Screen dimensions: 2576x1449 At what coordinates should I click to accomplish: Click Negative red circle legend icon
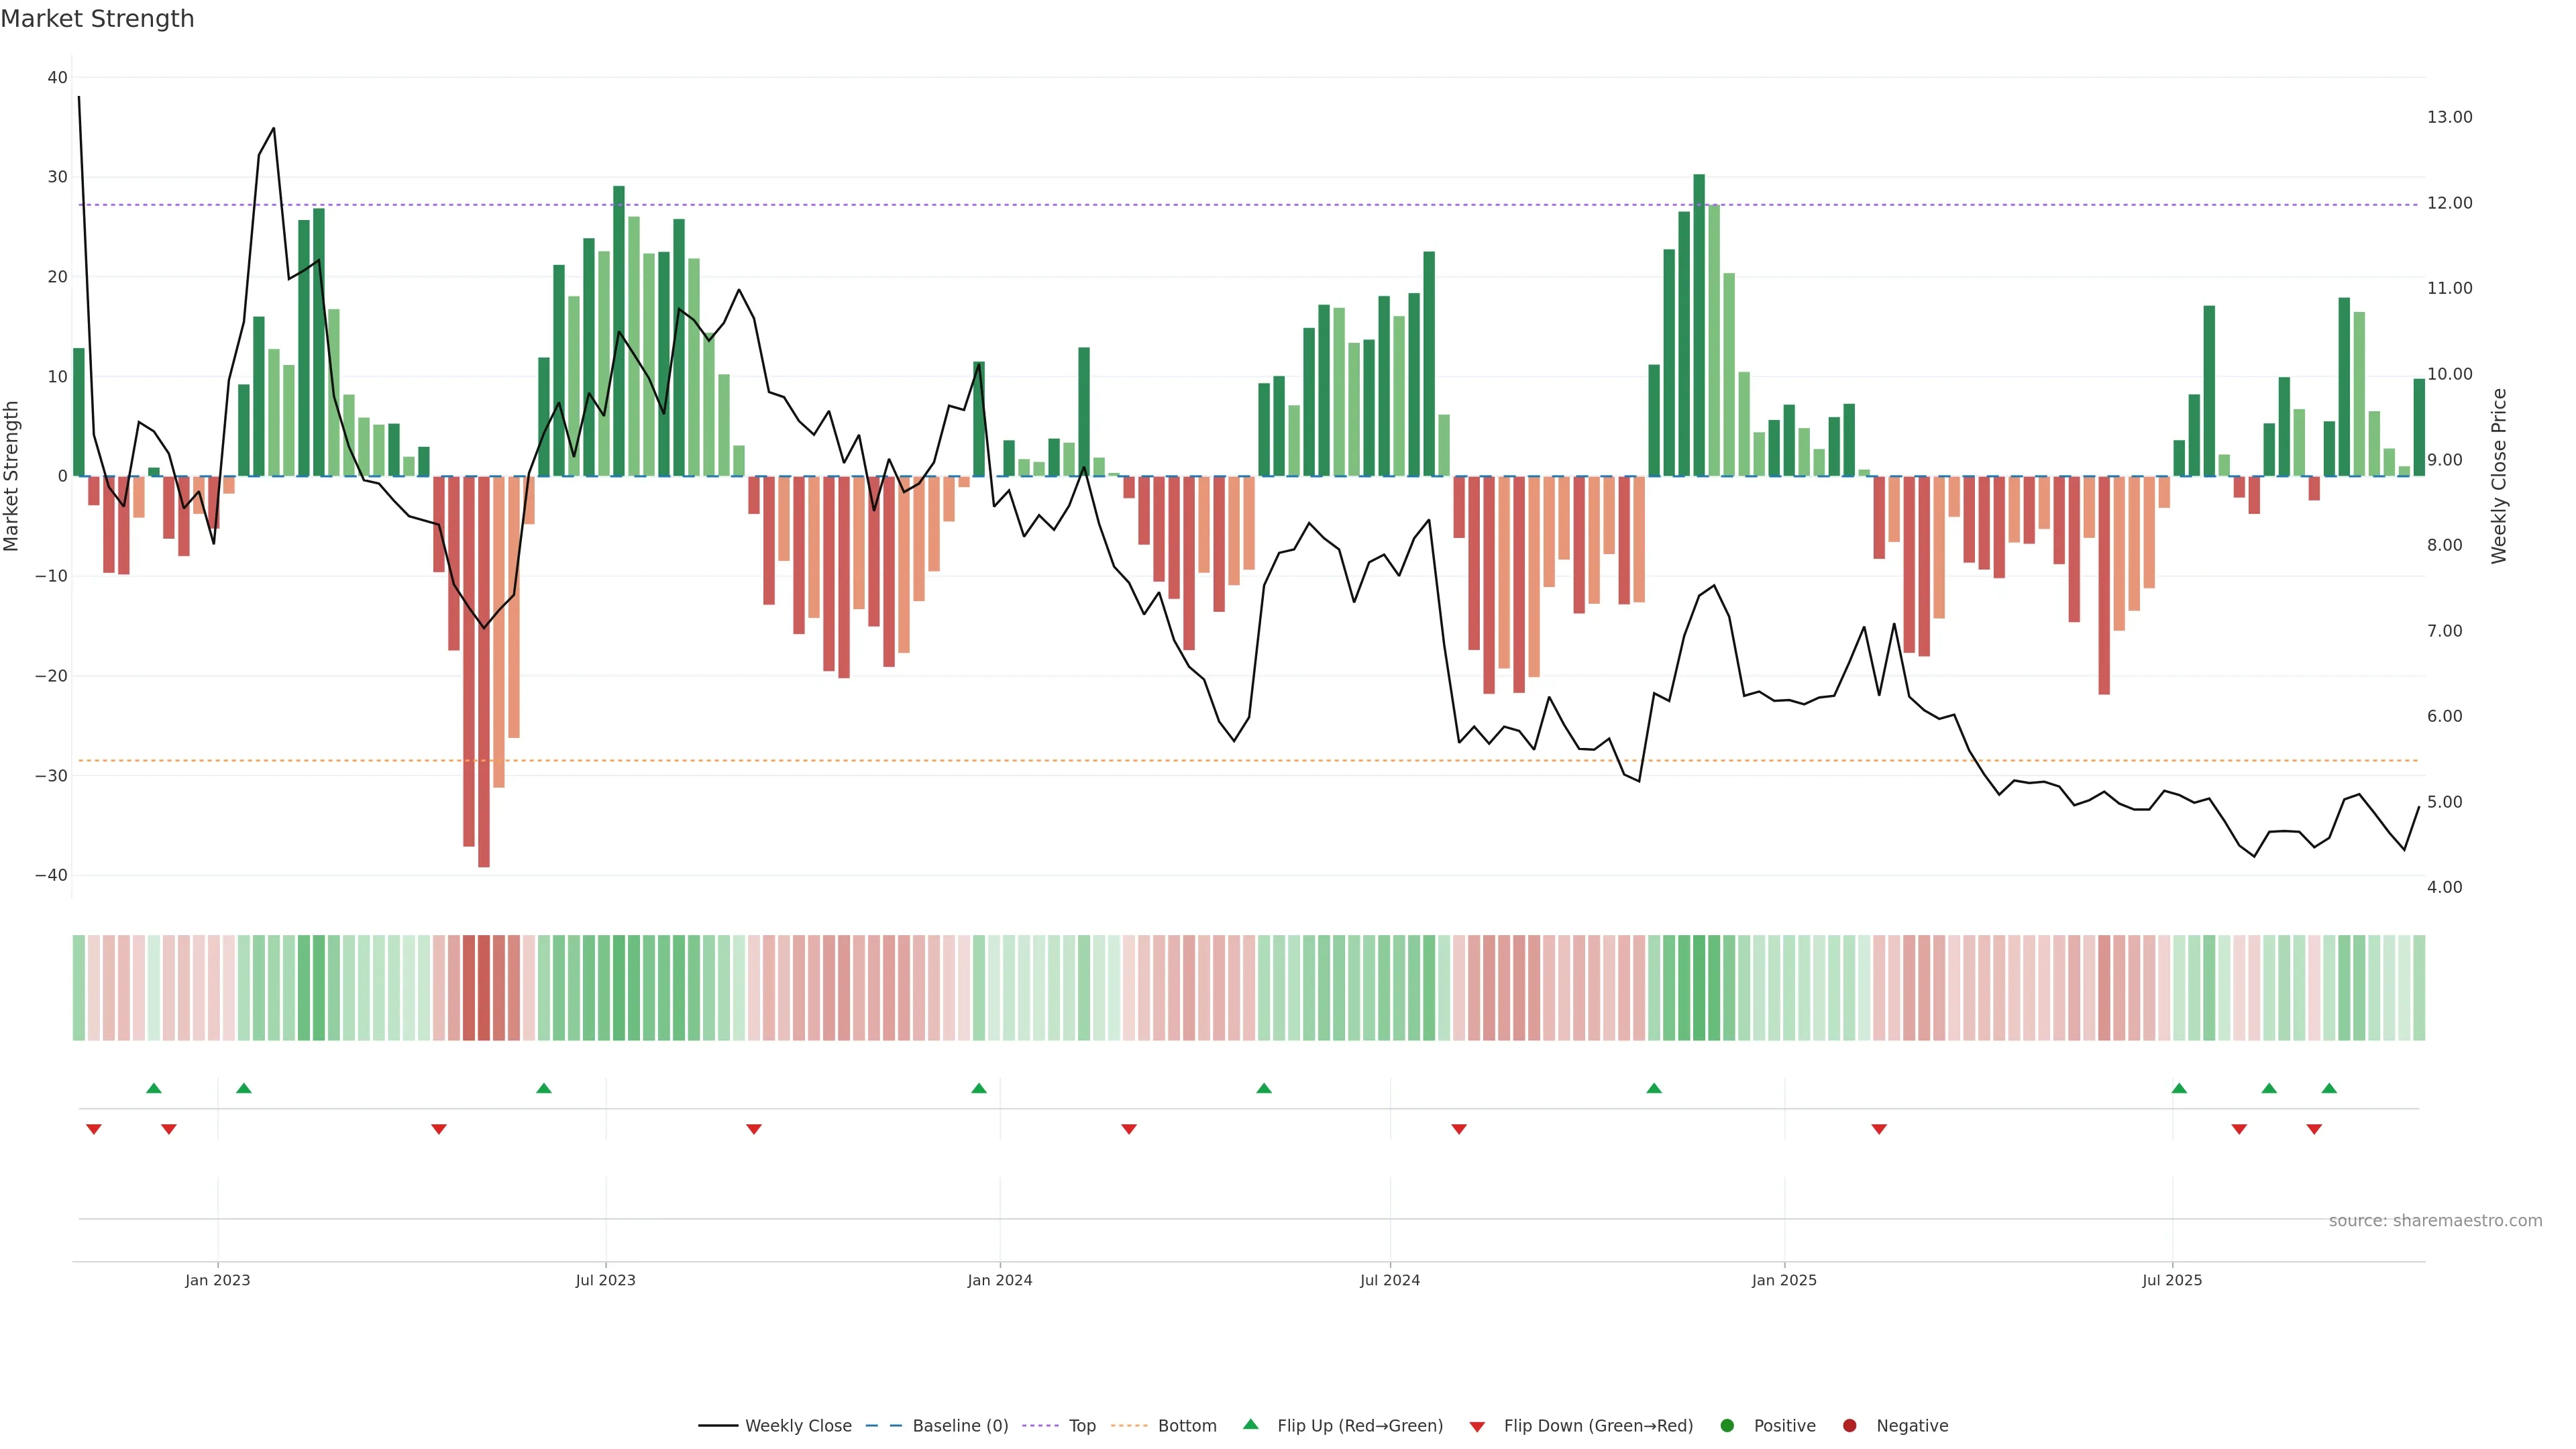click(x=1849, y=1426)
